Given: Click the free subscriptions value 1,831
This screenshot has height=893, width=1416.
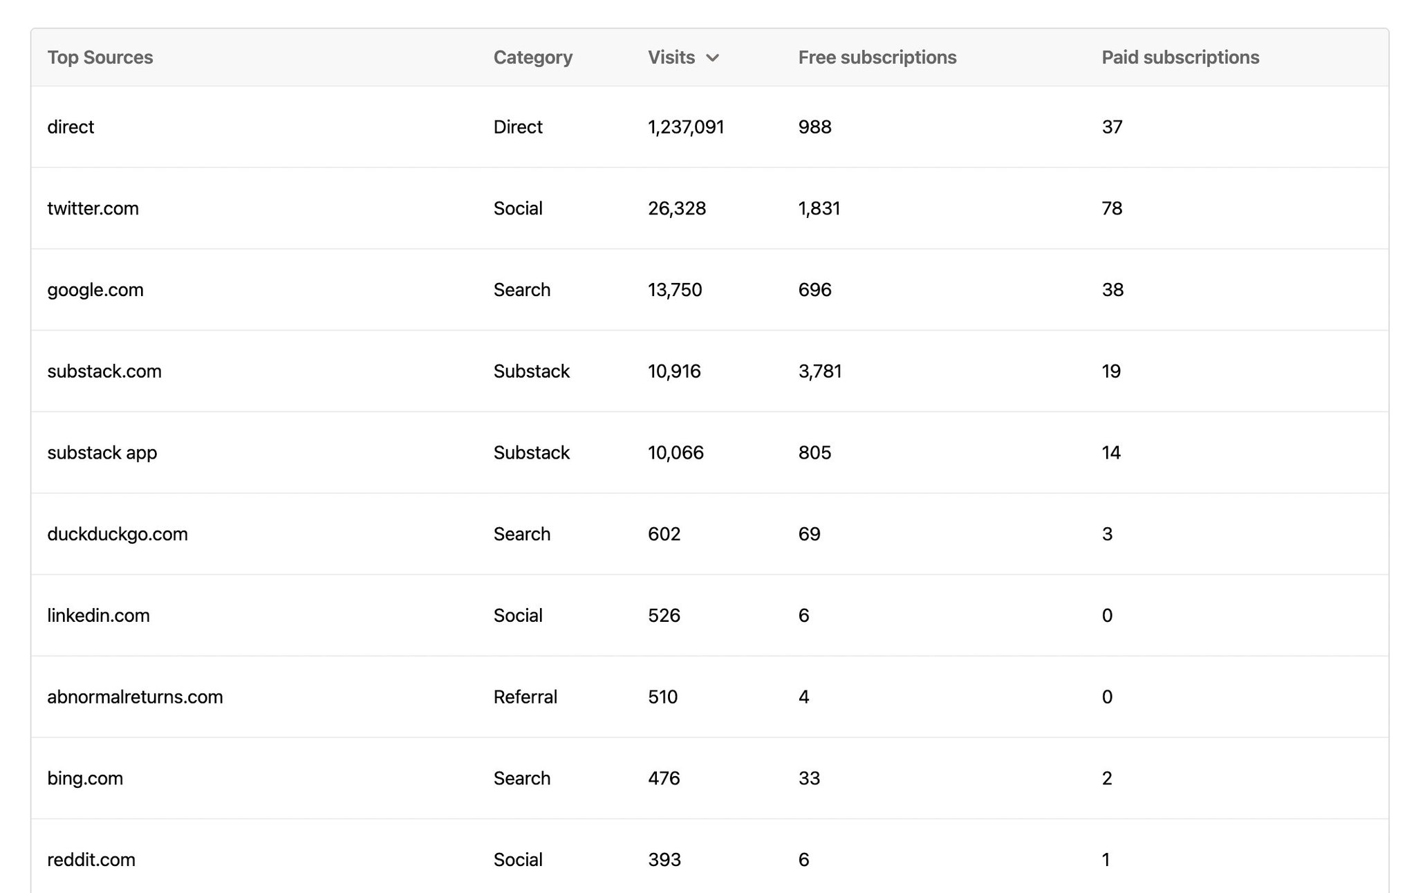Looking at the screenshot, I should pos(819,209).
